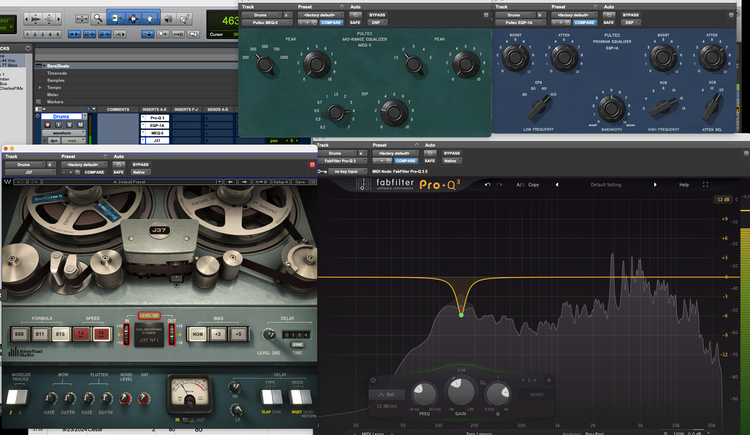This screenshot has height=435, width=750.
Task: Toggle record enable on Drums track
Action: 47,125
